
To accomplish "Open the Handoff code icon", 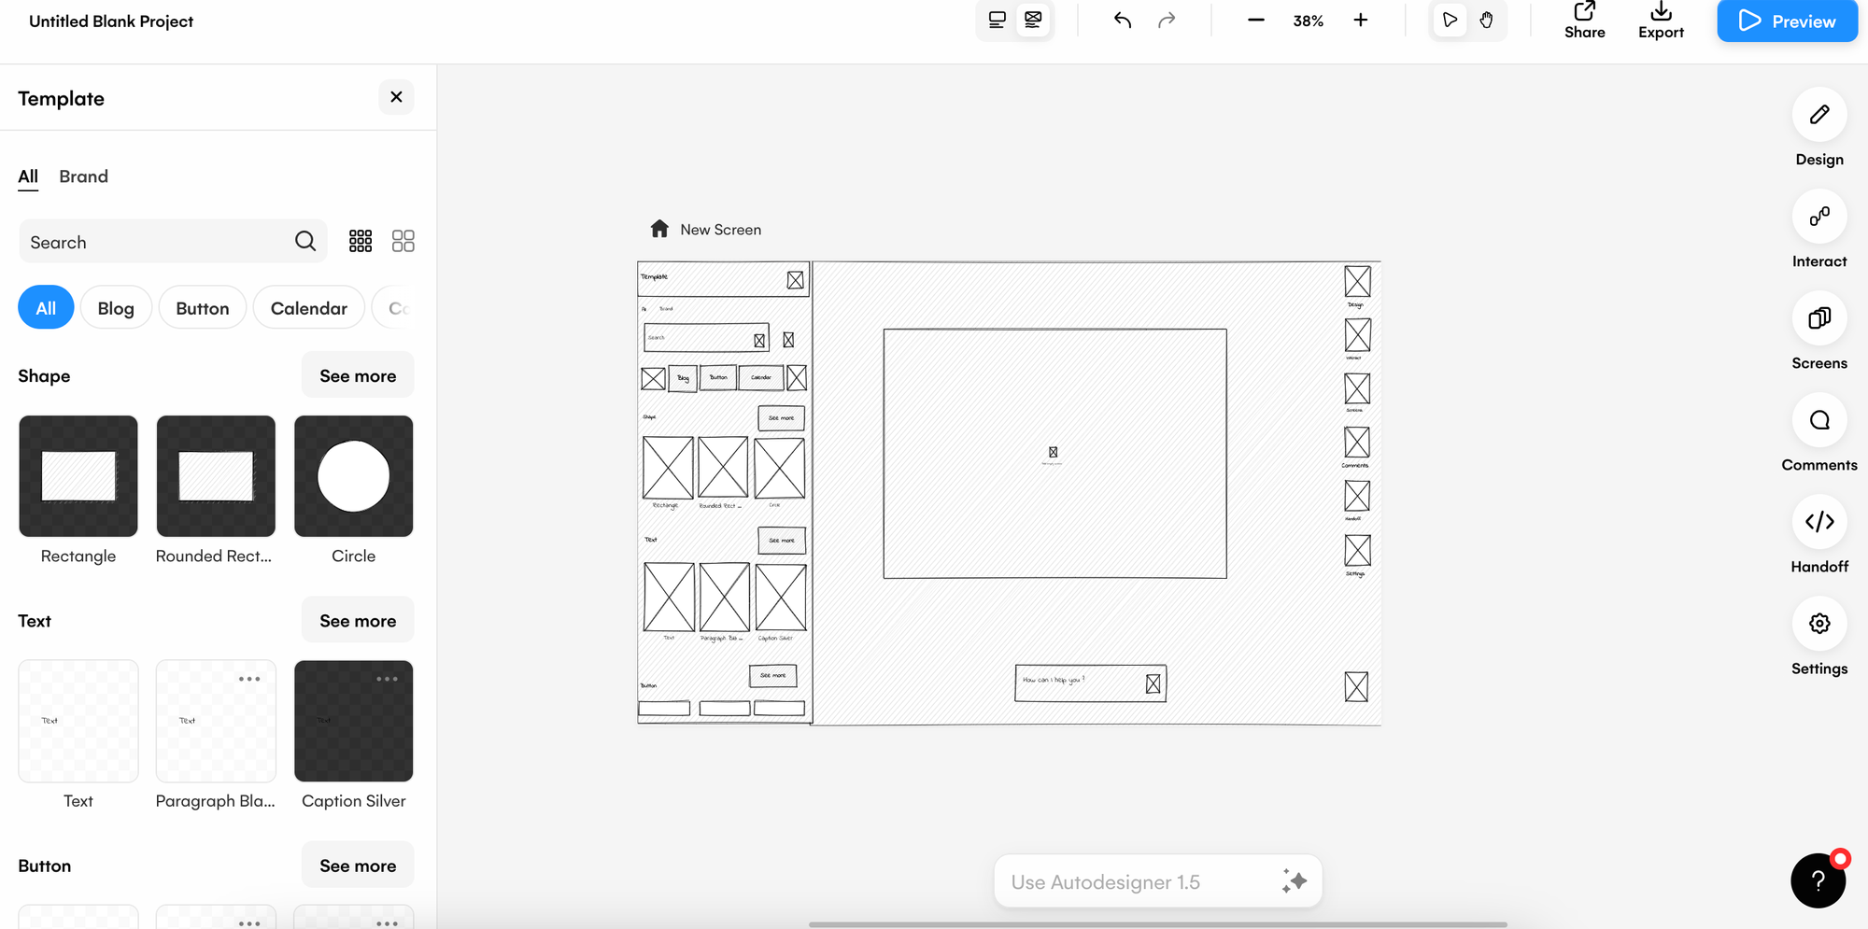I will click(1819, 522).
